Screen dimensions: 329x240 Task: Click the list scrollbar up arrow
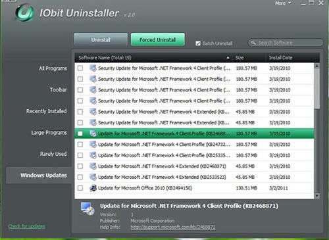coord(316,66)
